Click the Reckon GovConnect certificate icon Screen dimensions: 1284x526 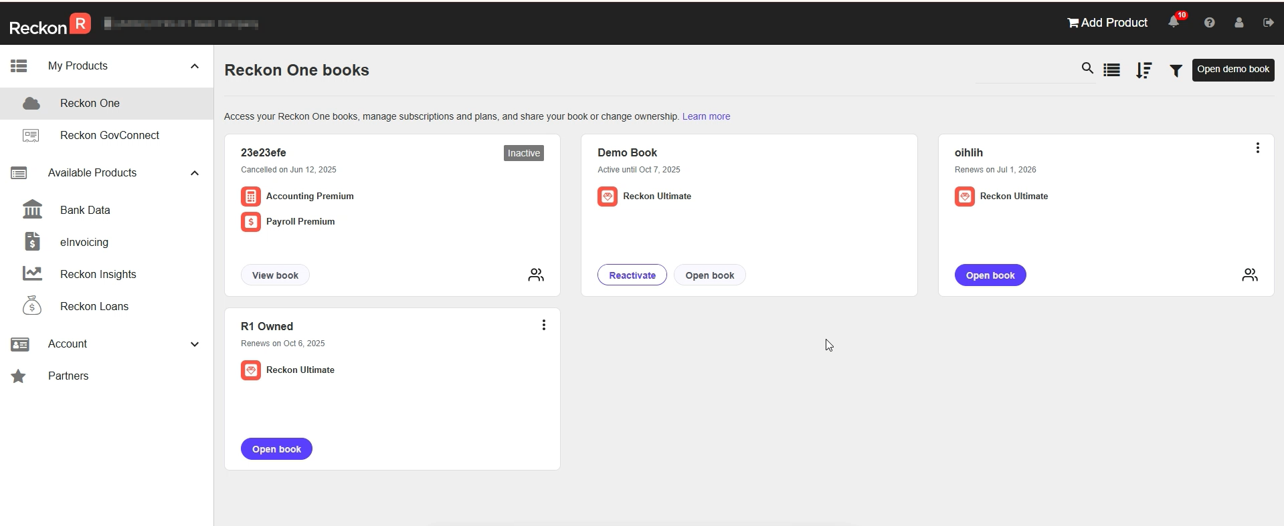[x=31, y=136]
